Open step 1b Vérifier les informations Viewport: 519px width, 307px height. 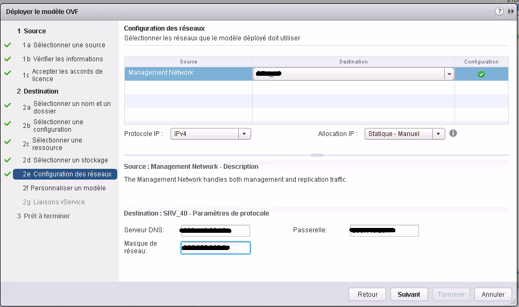pyautogui.click(x=67, y=59)
